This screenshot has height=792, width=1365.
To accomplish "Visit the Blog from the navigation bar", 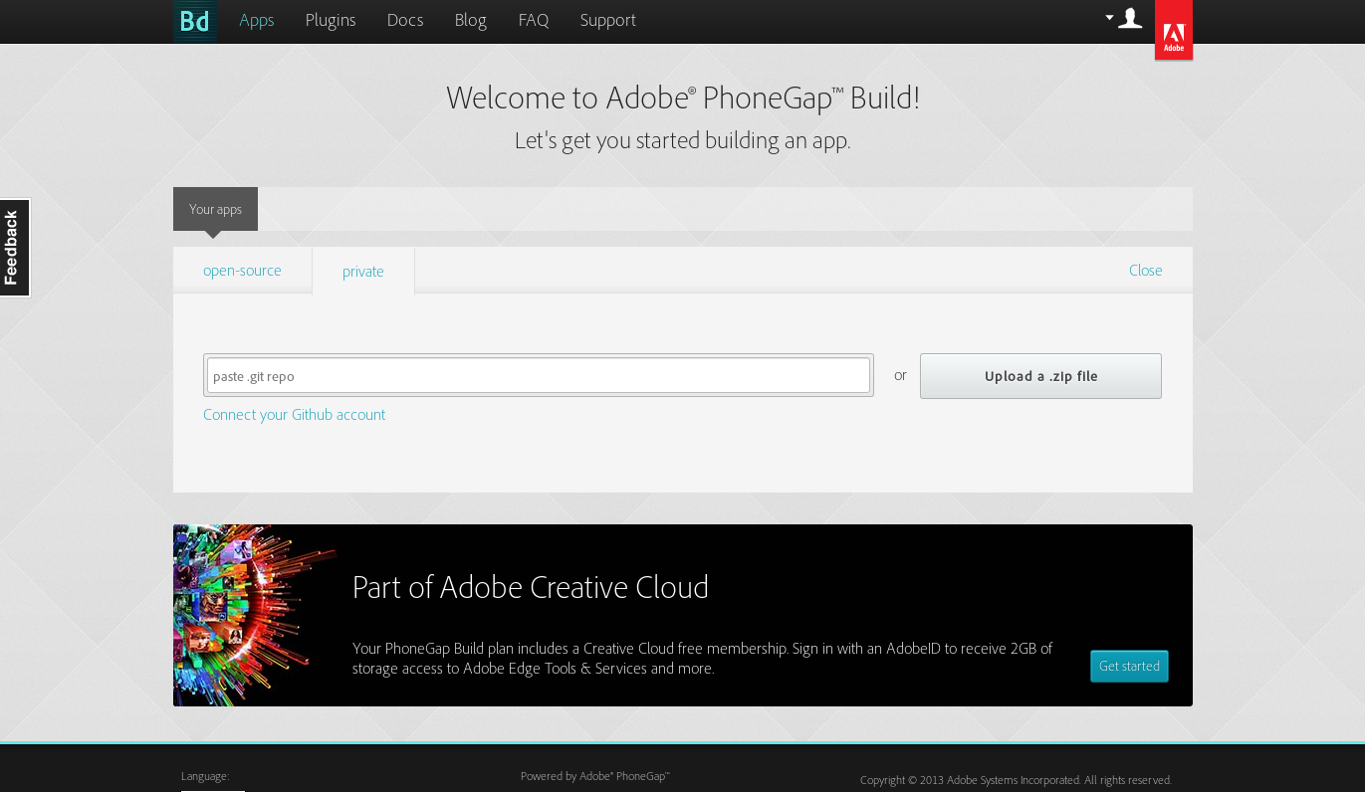I will 470,20.
